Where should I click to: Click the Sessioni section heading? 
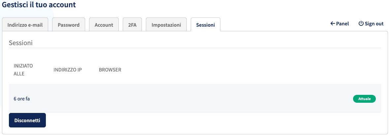click(21, 43)
